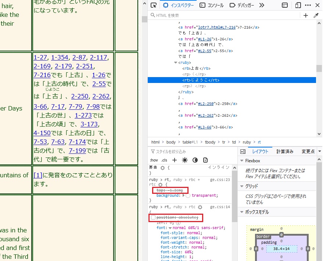This screenshot has width=323, height=261.
Task: Collapse the ruby element node
Action: coord(175,63)
